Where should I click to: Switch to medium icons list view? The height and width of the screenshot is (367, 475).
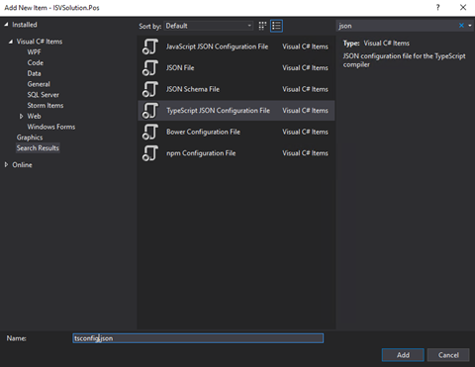coord(276,26)
